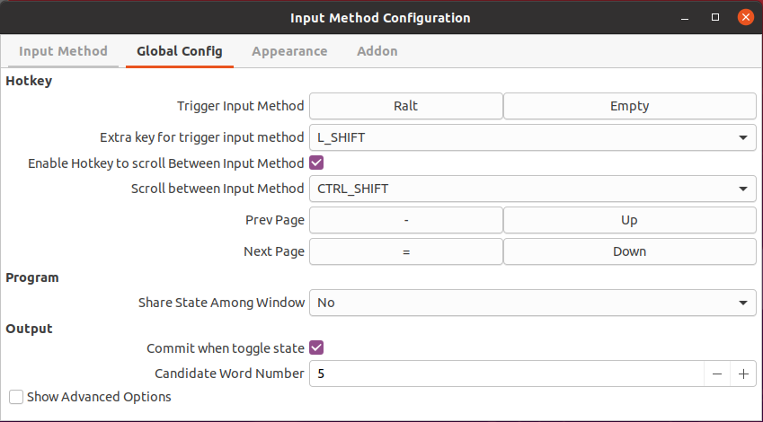Switch to the Input Method tab
Viewport: 763px width, 422px height.
63,51
